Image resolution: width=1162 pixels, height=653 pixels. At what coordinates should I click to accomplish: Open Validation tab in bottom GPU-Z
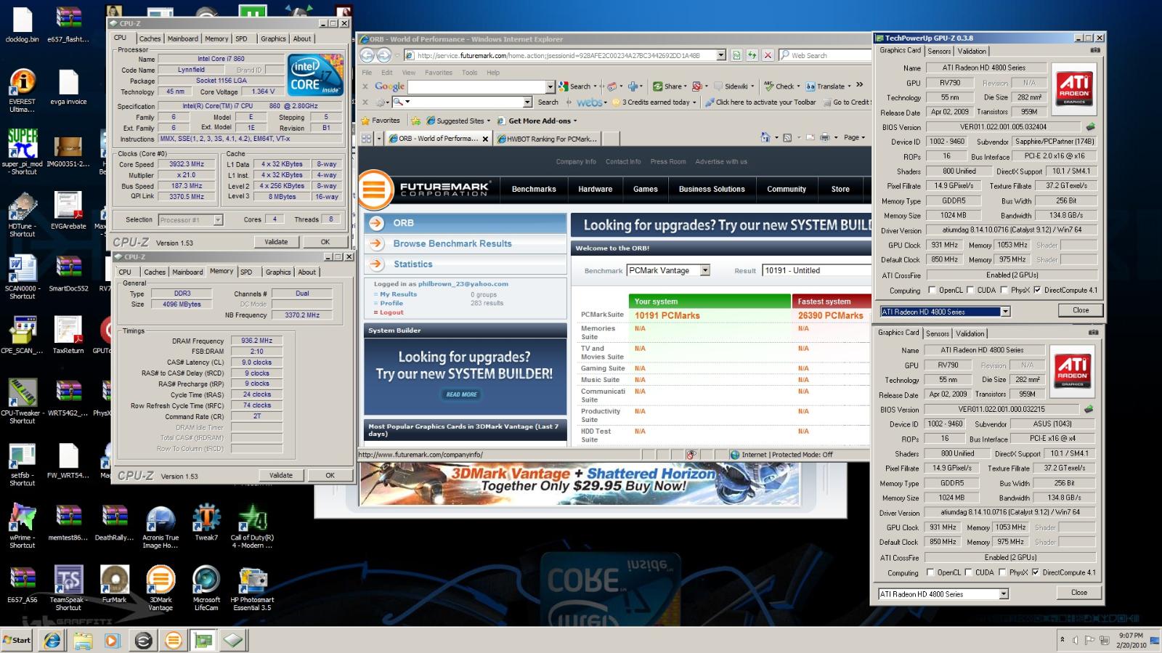[970, 333]
